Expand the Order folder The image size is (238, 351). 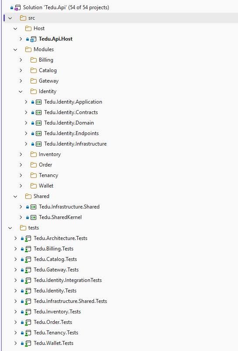(x=21, y=165)
